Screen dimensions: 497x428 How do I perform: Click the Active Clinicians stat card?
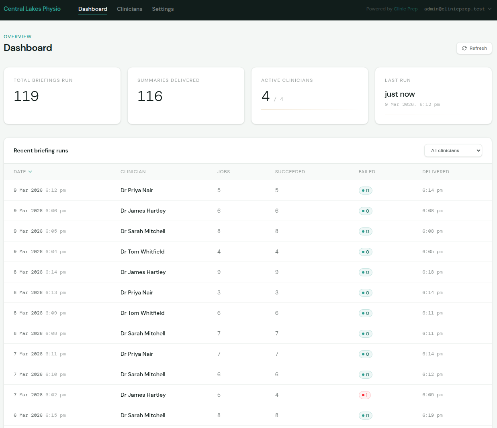click(x=309, y=95)
